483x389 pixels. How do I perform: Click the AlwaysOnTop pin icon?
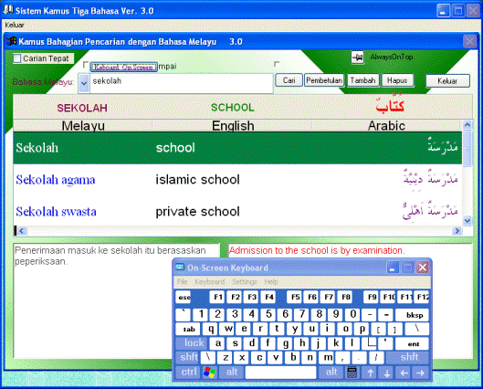pos(357,58)
